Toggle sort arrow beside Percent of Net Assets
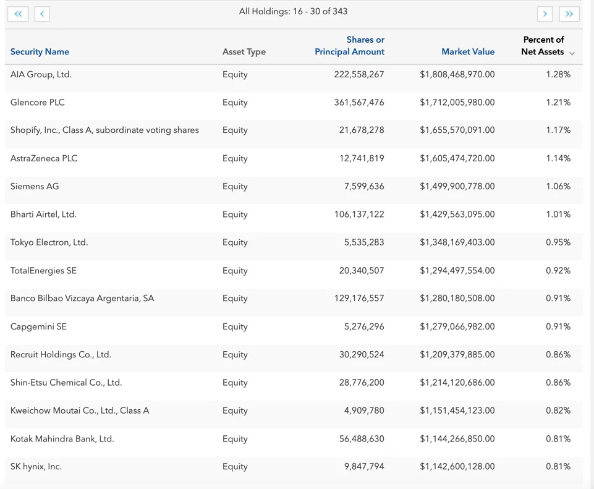 point(572,53)
